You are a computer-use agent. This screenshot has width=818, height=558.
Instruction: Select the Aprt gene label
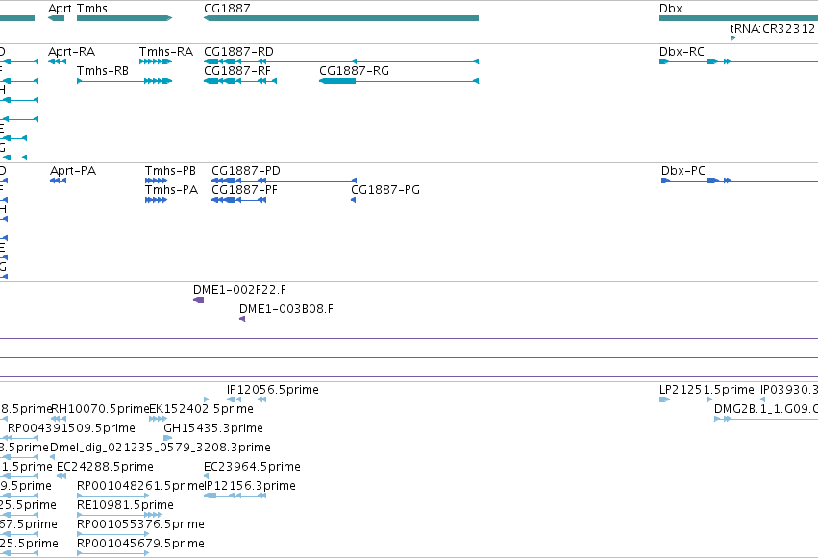[60, 9]
